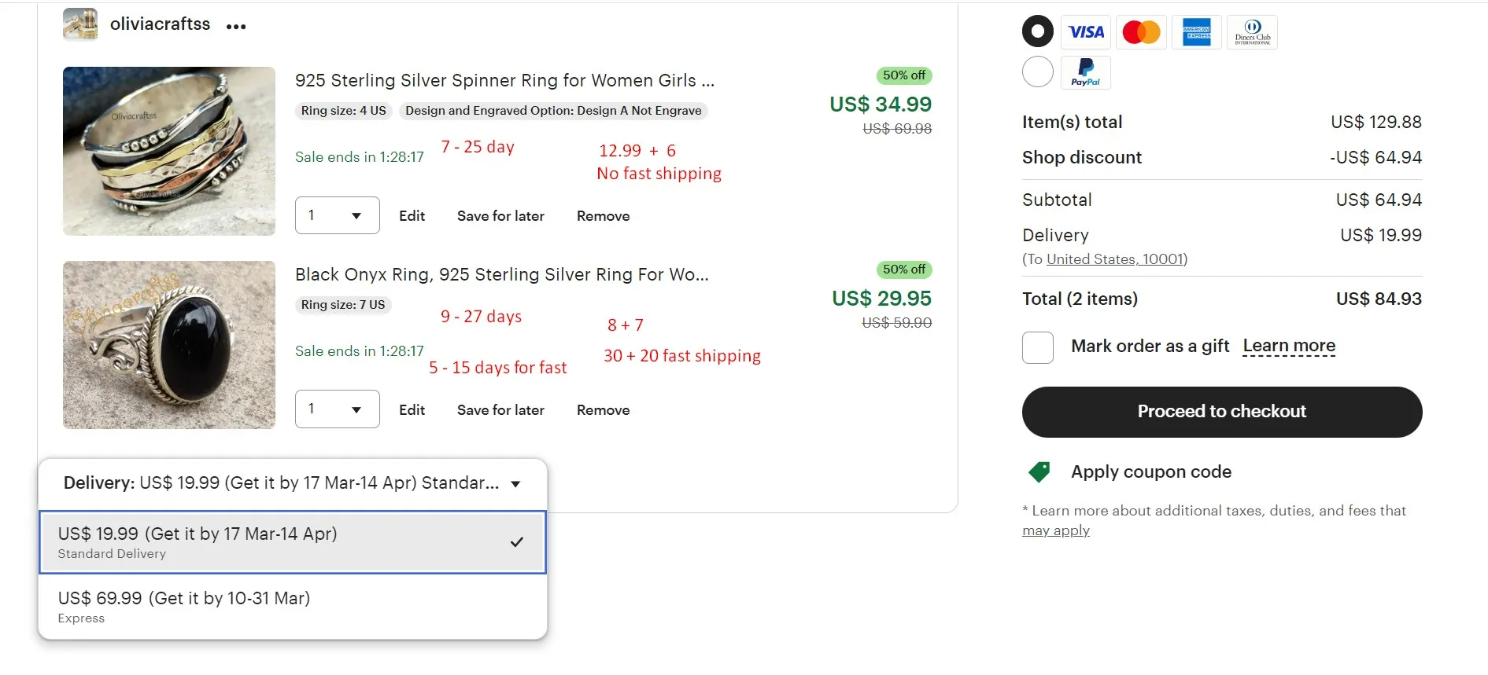Open the oliviacraftss three-dot options menu
The width and height of the screenshot is (1488, 675).
236,27
